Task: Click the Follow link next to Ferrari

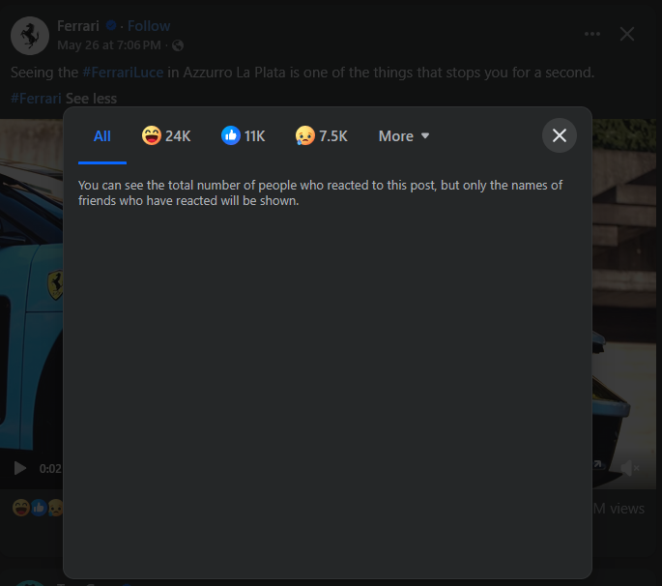Action: tap(149, 26)
